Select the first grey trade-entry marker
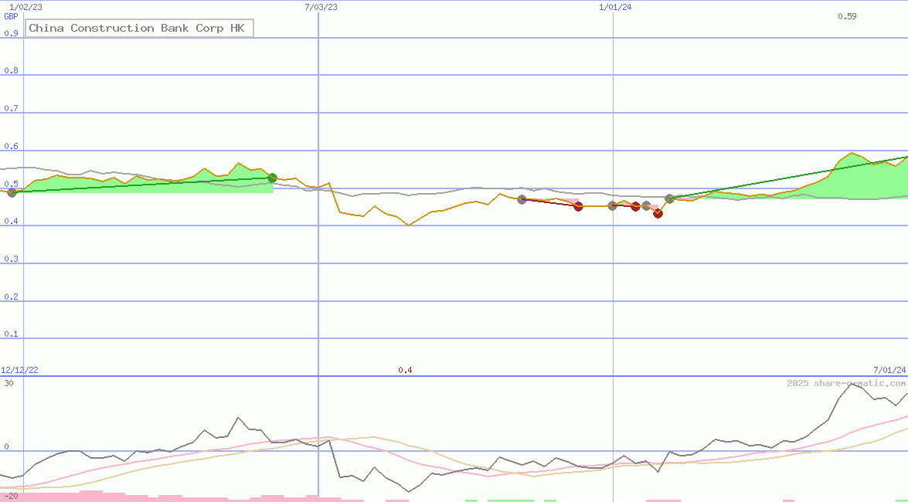Image resolution: width=908 pixels, height=502 pixels. [522, 199]
